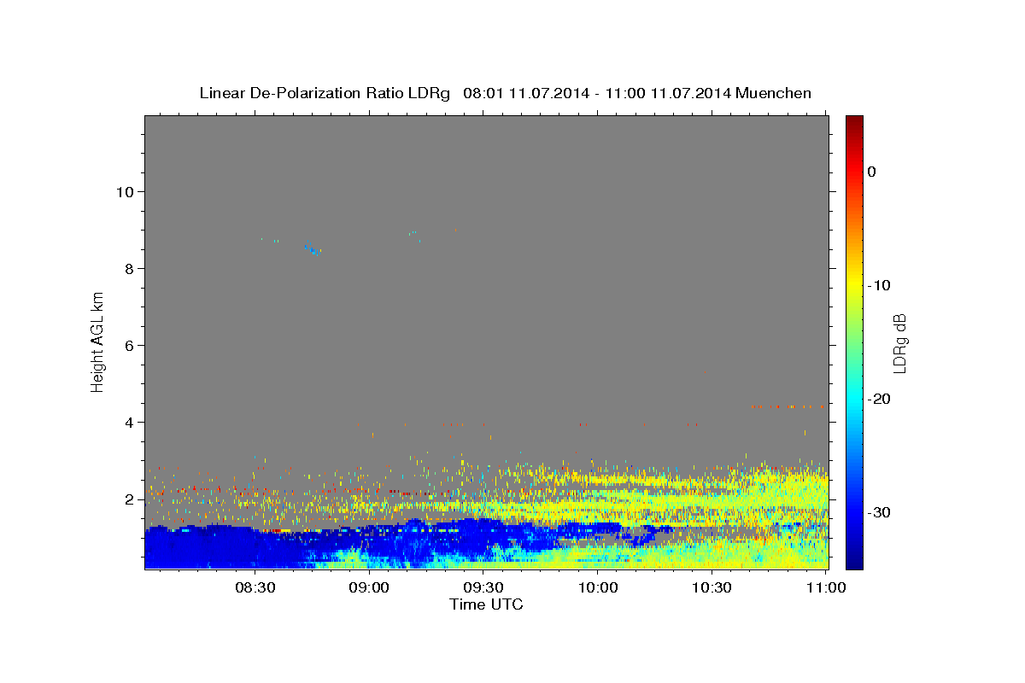Click the height tick label 4
The height and width of the screenshot is (683, 1025).
(x=130, y=423)
